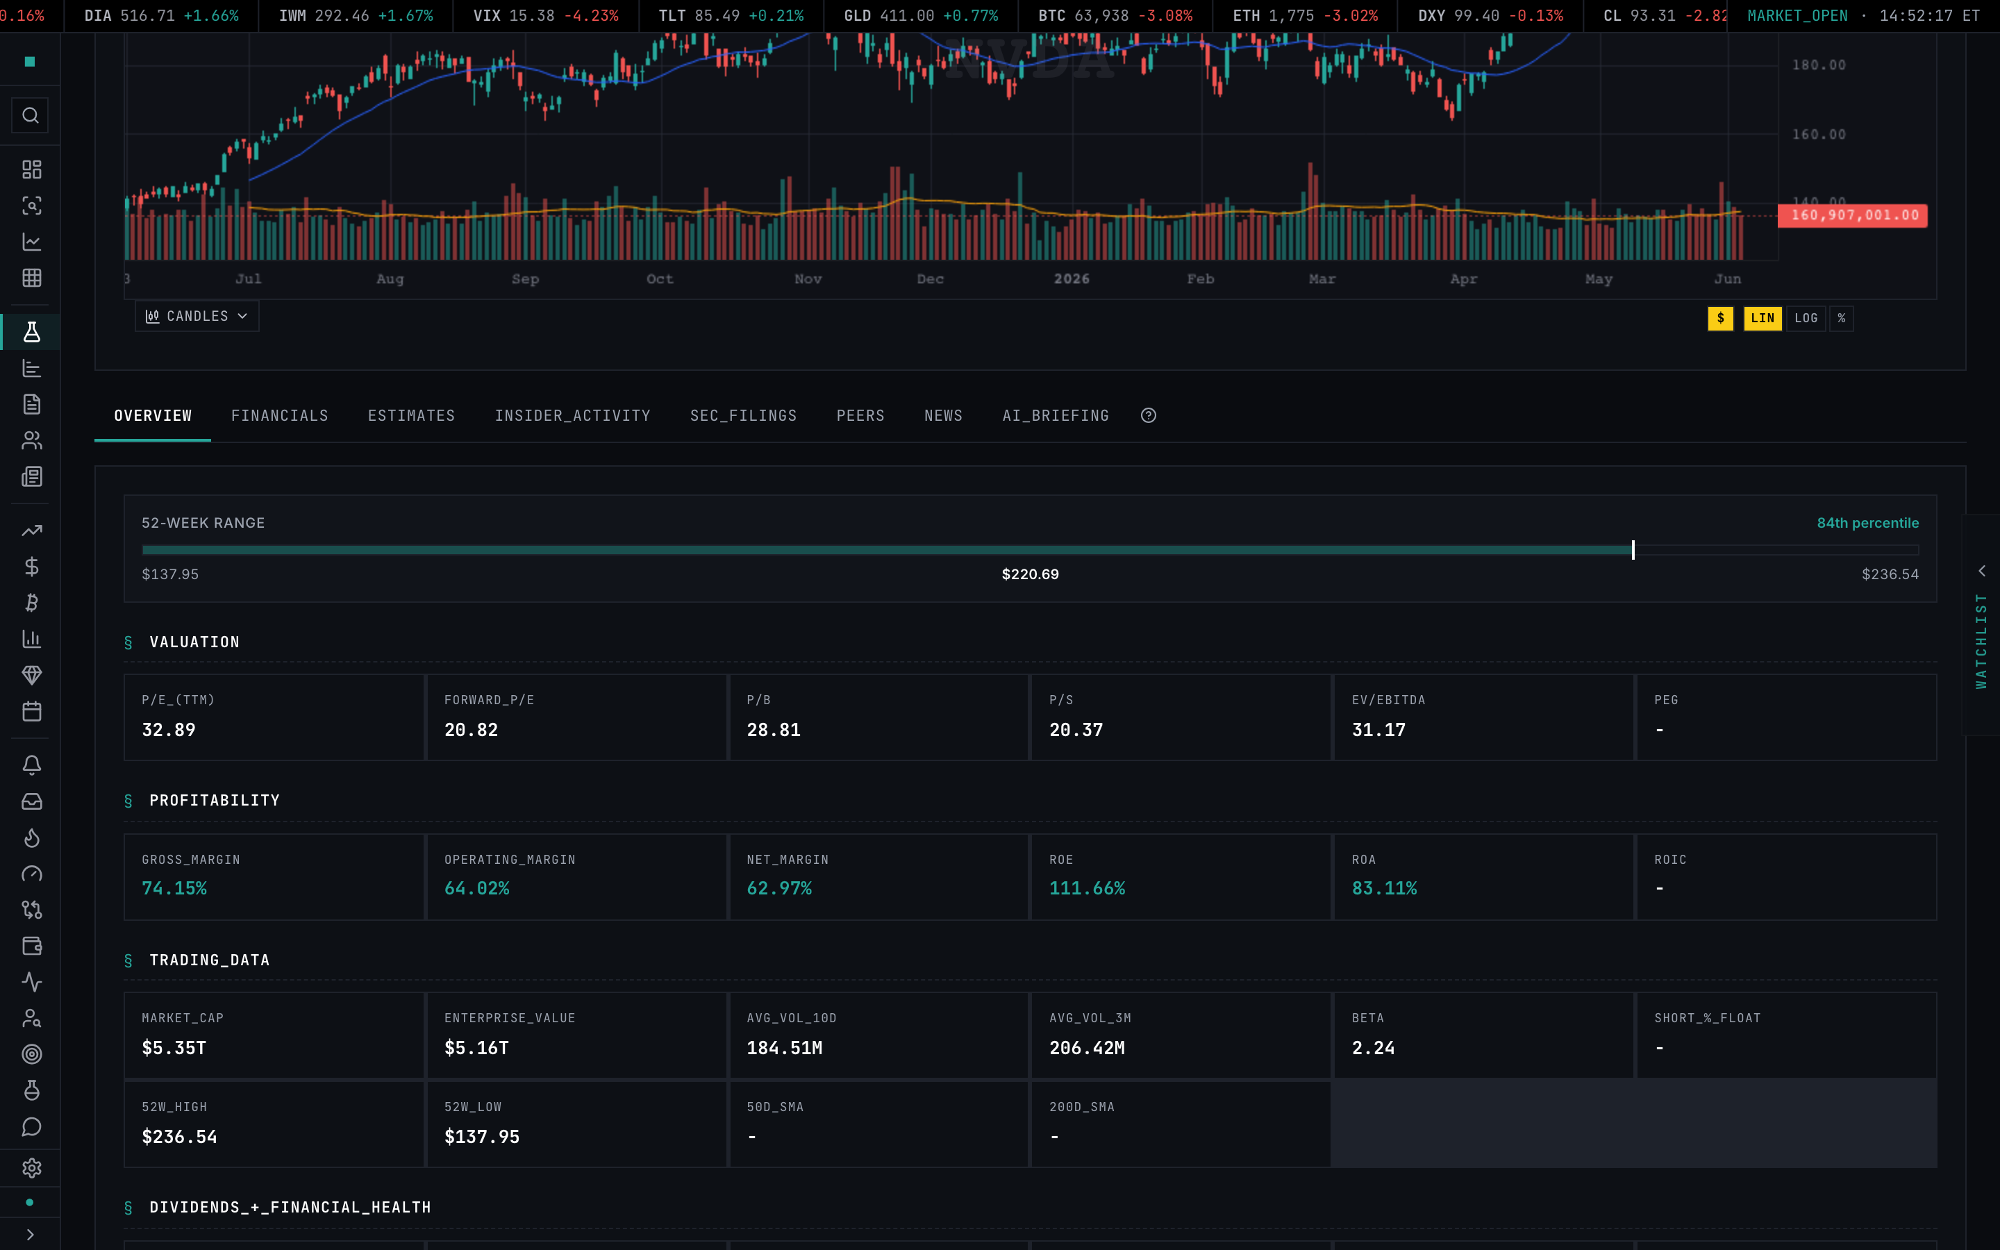Click the green logo square atop sidebar
Screen dimensions: 2000x1250
[x=31, y=61]
